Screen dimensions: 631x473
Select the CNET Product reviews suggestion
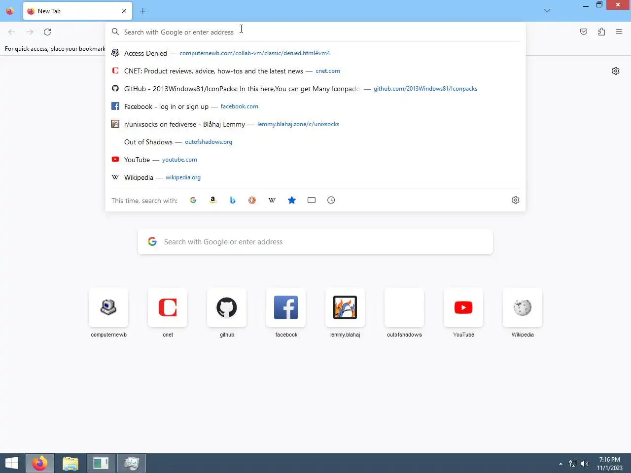coord(315,71)
